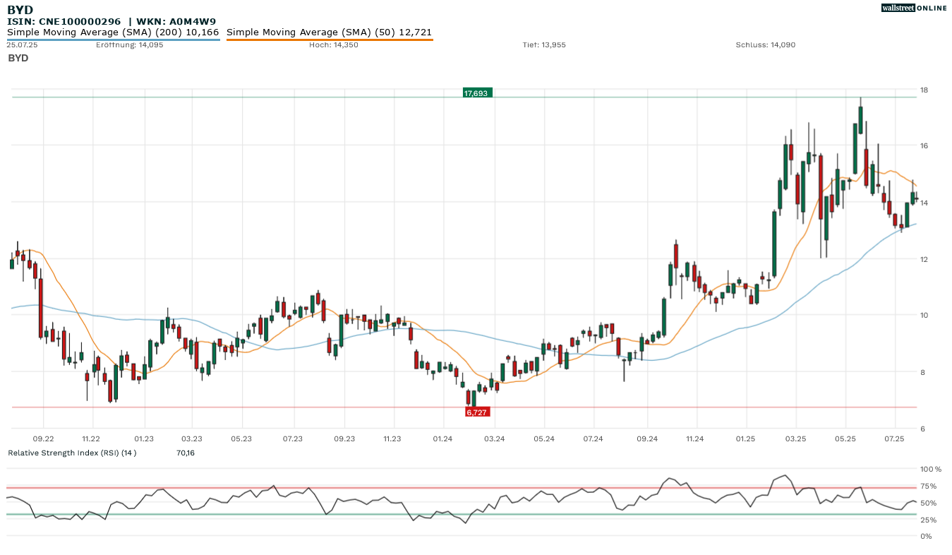Click the Schluss: 14,090 value

(x=766, y=44)
